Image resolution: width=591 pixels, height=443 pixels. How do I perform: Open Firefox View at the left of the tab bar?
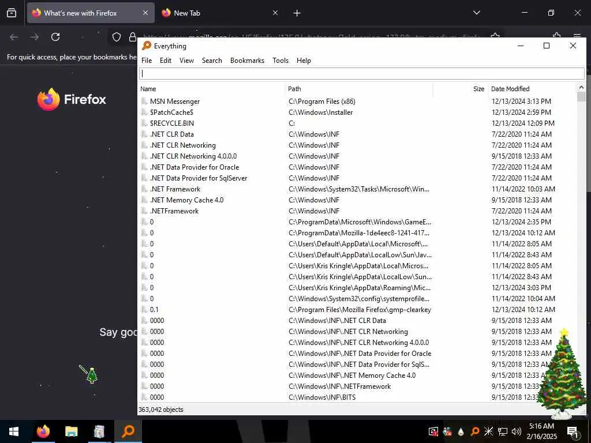12,13
